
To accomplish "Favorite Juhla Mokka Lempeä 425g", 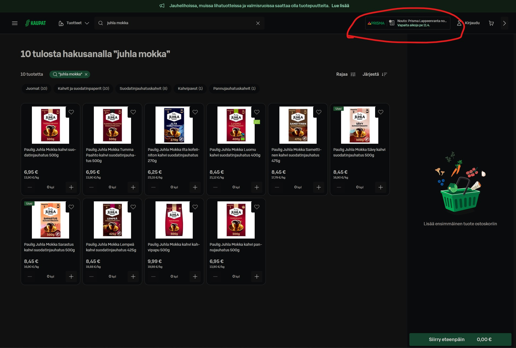I will pos(133,207).
